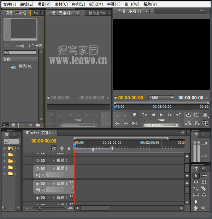The width and height of the screenshot is (212, 219).
Task: Toggle track lock box on 视频 1
Action: coord(49,168)
